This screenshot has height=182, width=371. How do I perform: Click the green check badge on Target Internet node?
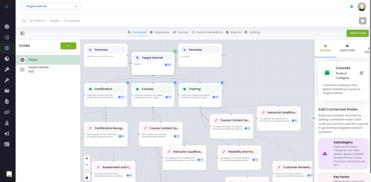(175, 51)
